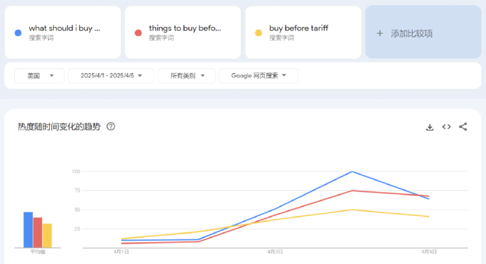Viewport: 486px width, 264px height.
Task: Open the Google 网页搜索 search type dropdown
Action: coord(259,76)
